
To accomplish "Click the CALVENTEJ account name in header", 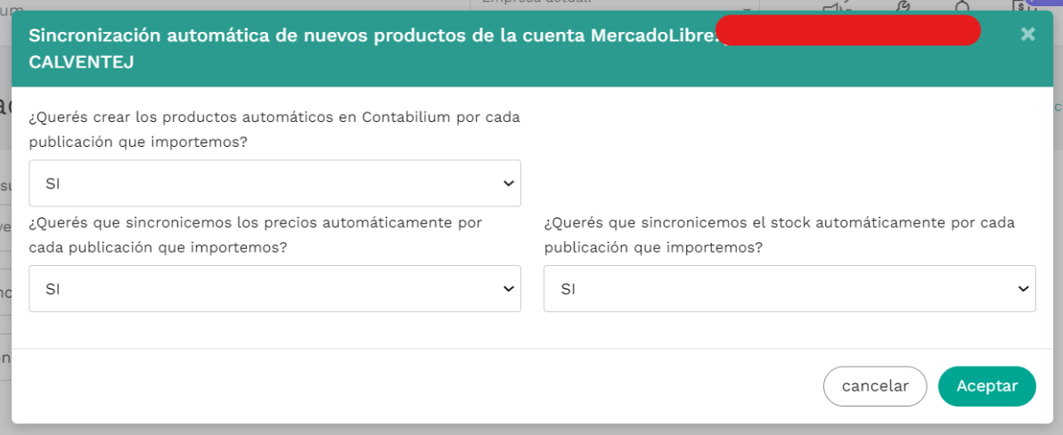I will point(82,63).
